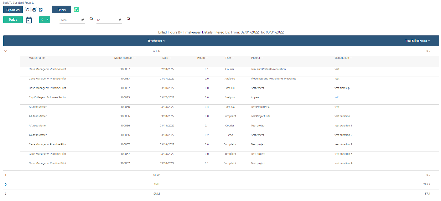The width and height of the screenshot is (441, 201).
Task: Click the date 02/18/2022
Action: pyautogui.click(x=167, y=69)
